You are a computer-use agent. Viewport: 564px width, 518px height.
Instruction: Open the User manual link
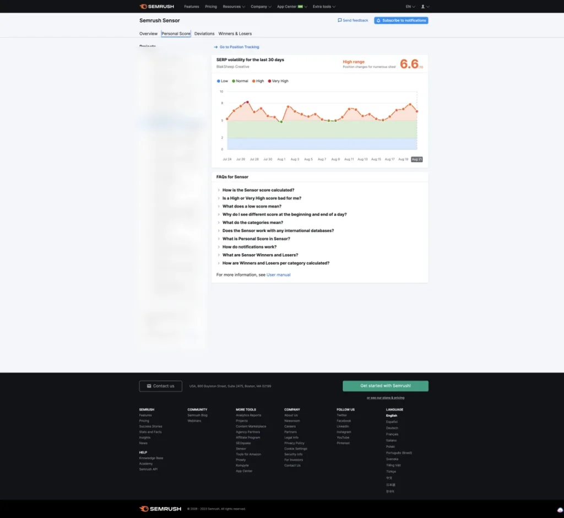pos(278,274)
